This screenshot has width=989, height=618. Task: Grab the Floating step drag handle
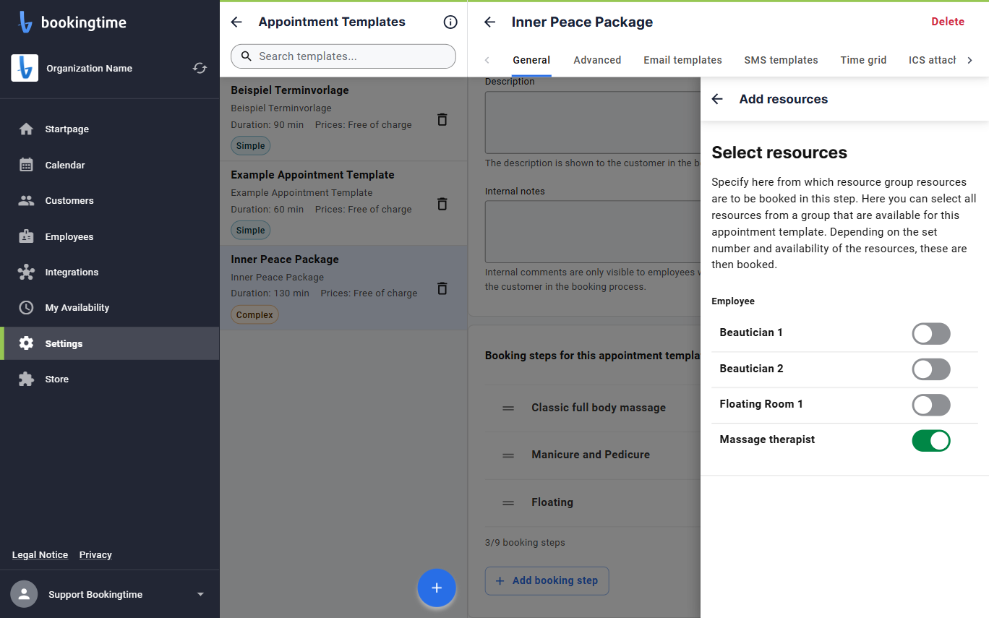coord(508,503)
